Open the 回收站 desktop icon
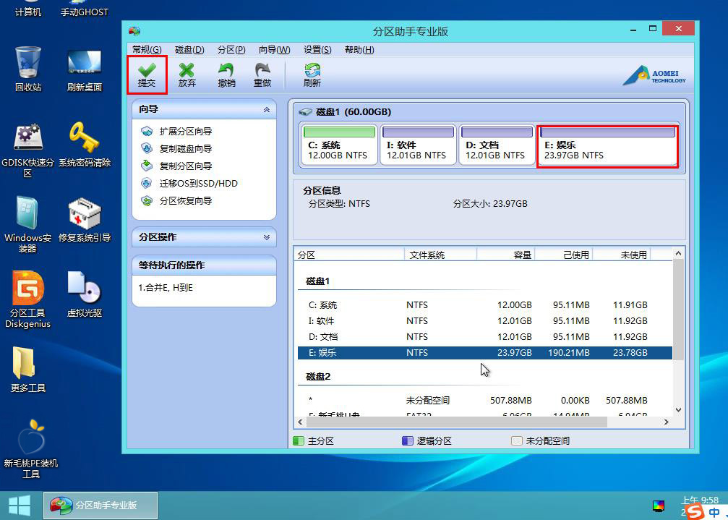The image size is (728, 520). [28, 69]
